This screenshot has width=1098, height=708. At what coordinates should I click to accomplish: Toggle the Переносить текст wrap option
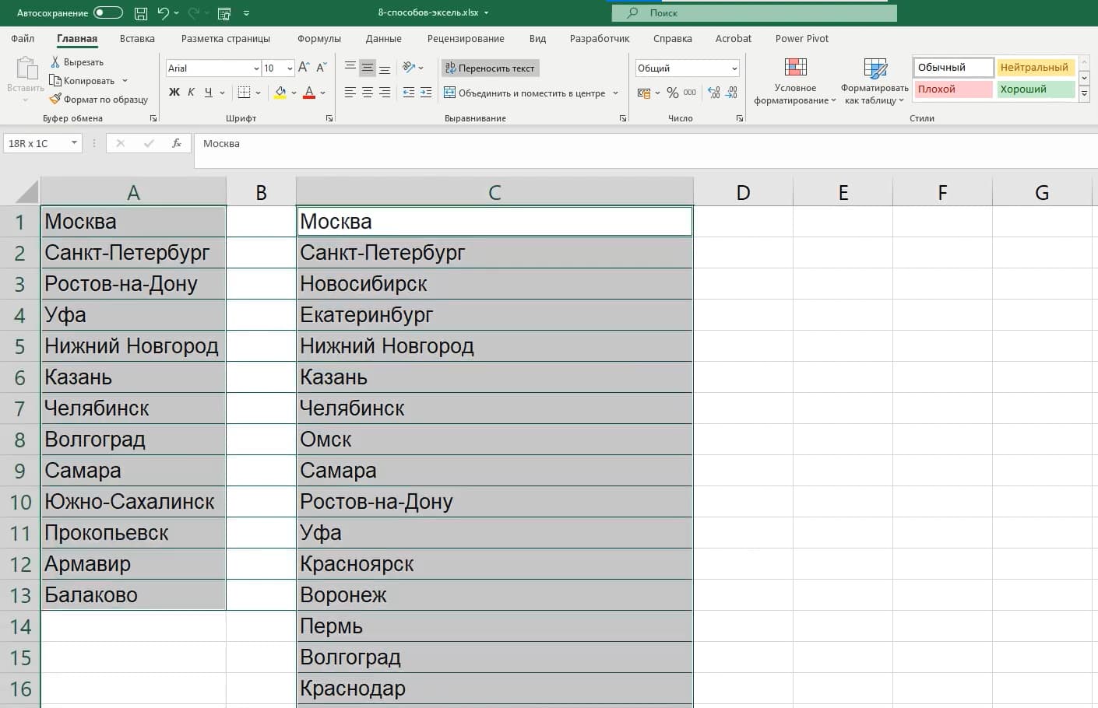tap(490, 68)
